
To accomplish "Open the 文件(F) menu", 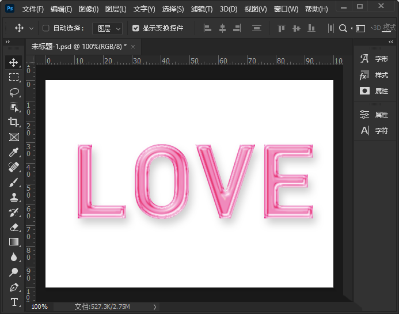I will 33,9.
